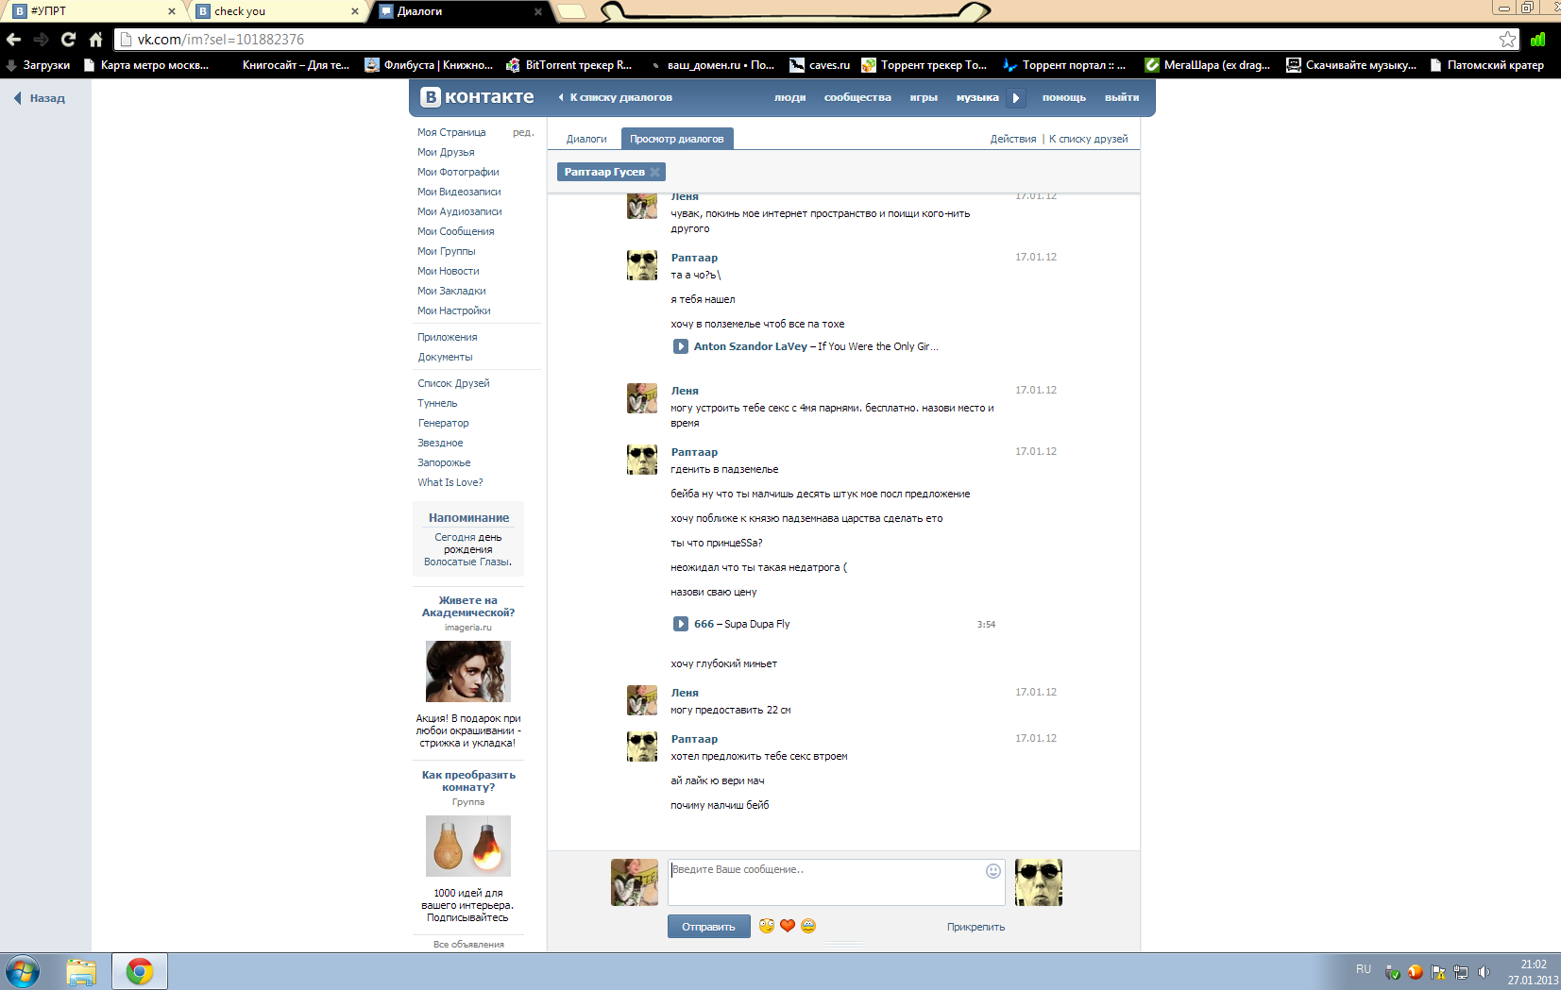Open the Windows Start menu
The width and height of the screenshot is (1561, 990).
click(x=23, y=971)
